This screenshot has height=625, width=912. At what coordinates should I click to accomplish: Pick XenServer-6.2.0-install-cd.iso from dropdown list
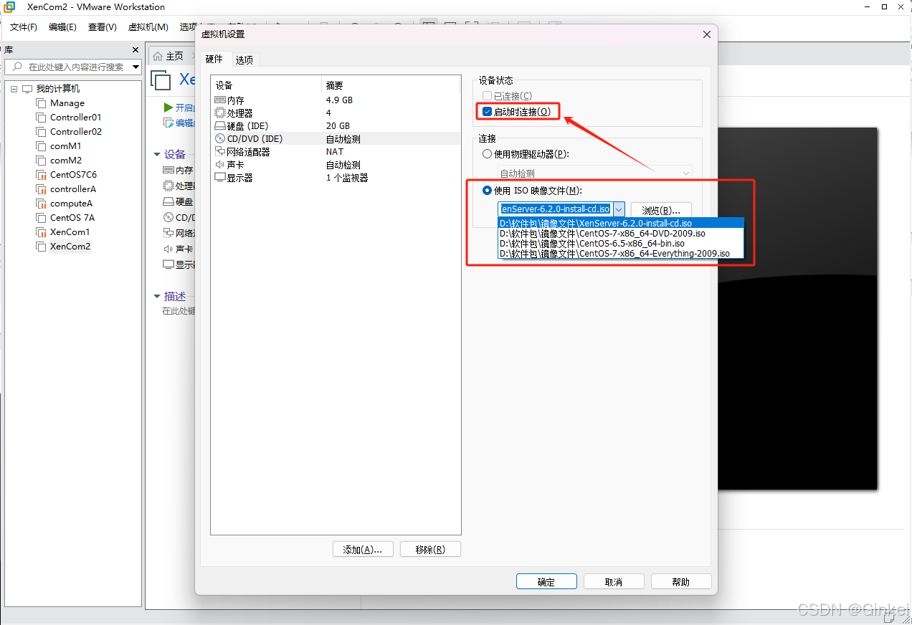[621, 223]
